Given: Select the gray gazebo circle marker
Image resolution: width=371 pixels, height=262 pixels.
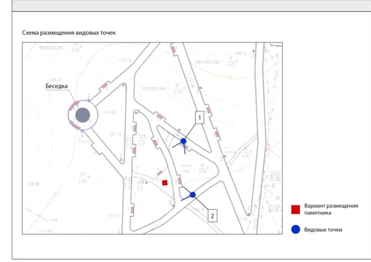Looking at the screenshot, I should pos(83,115).
